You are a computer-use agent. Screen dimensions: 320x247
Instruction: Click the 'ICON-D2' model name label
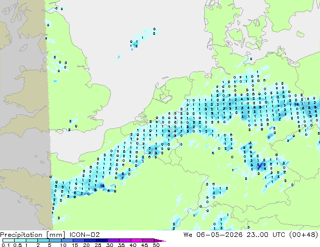click(x=84, y=235)
